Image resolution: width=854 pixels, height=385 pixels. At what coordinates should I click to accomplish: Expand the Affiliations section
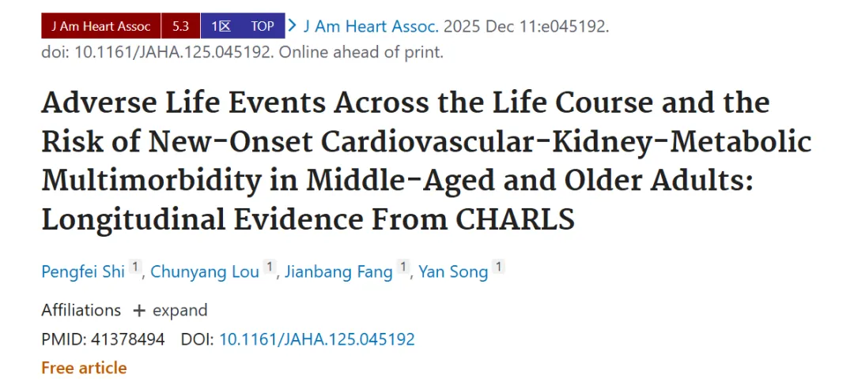pyautogui.click(x=171, y=311)
